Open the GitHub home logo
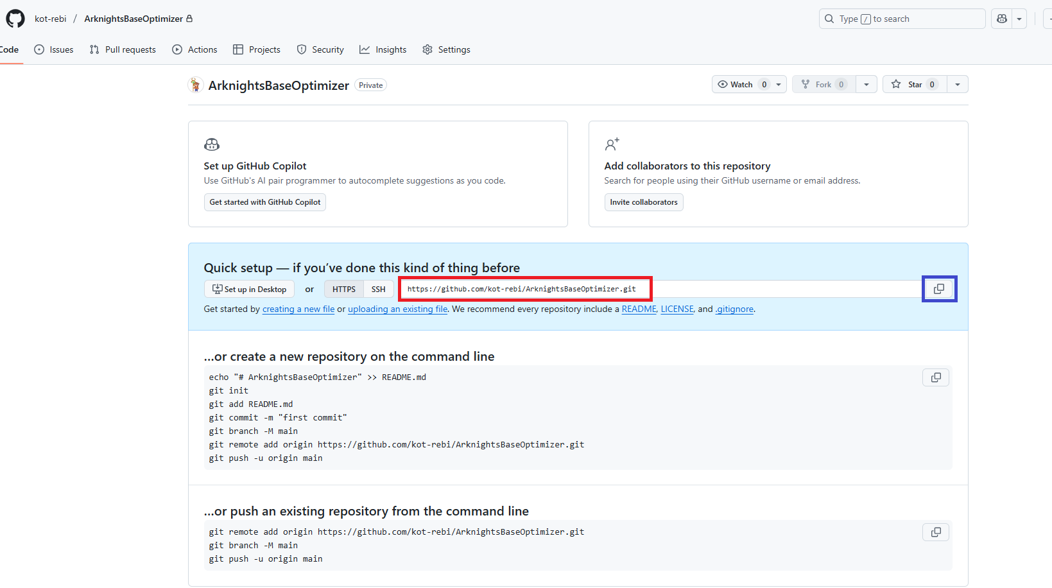The image size is (1052, 588). pos(15,19)
